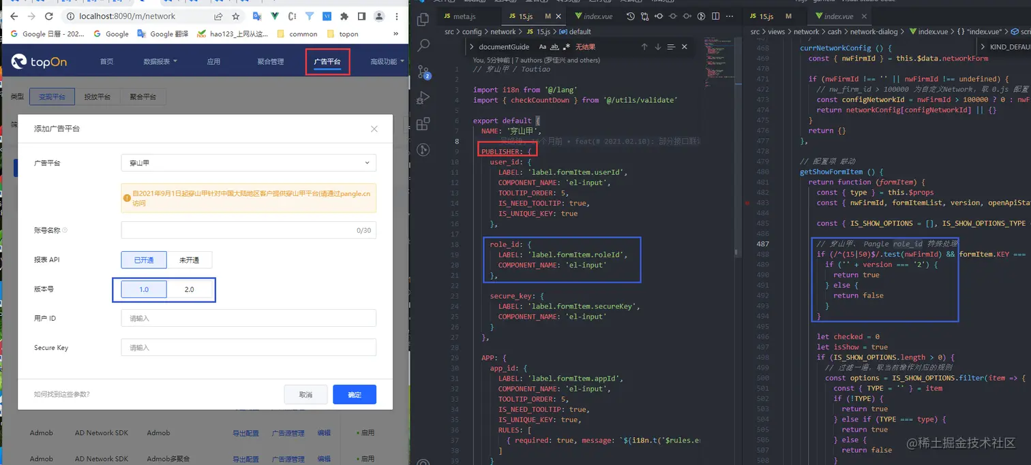Click Google Translate extension icon
The width and height of the screenshot is (1031, 465).
tap(256, 16)
